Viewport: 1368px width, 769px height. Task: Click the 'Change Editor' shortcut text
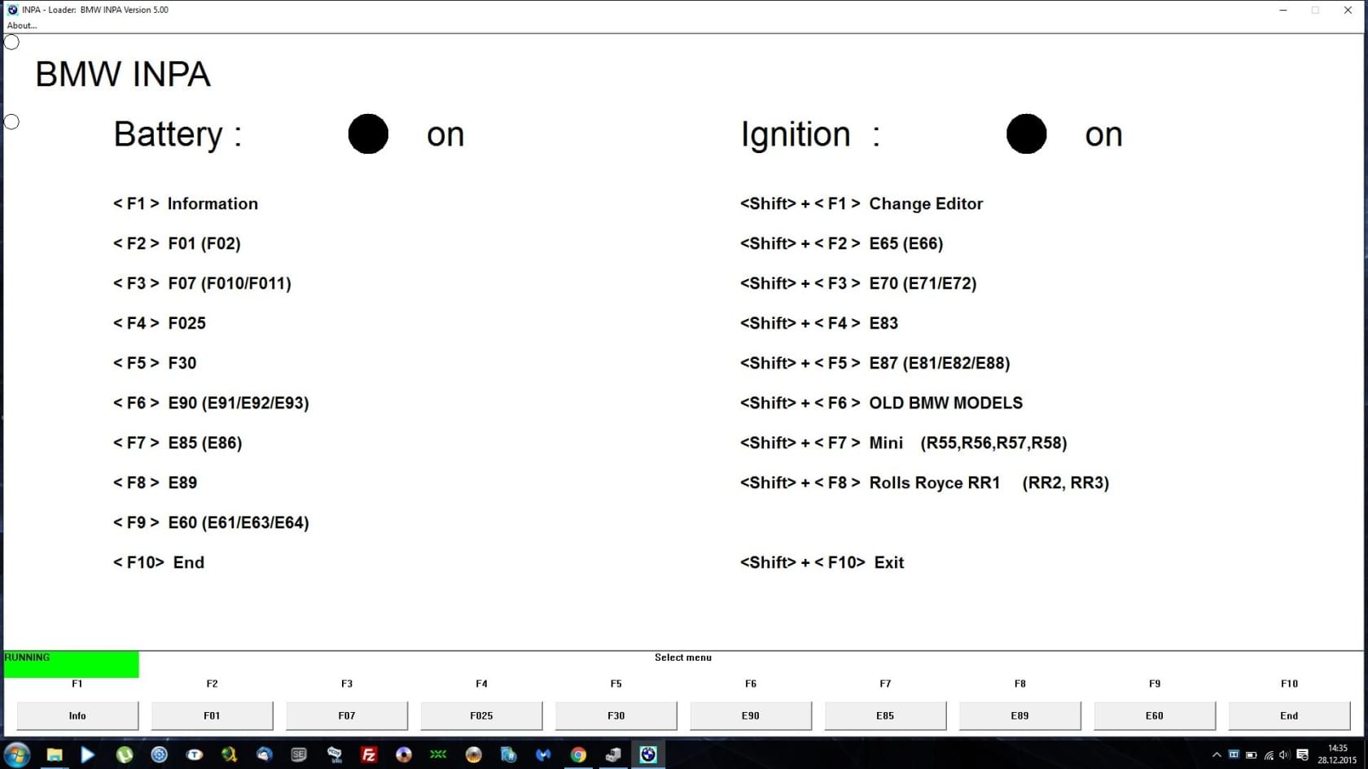926,203
